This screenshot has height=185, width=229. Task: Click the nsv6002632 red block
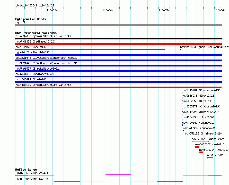[x=197, y=147]
